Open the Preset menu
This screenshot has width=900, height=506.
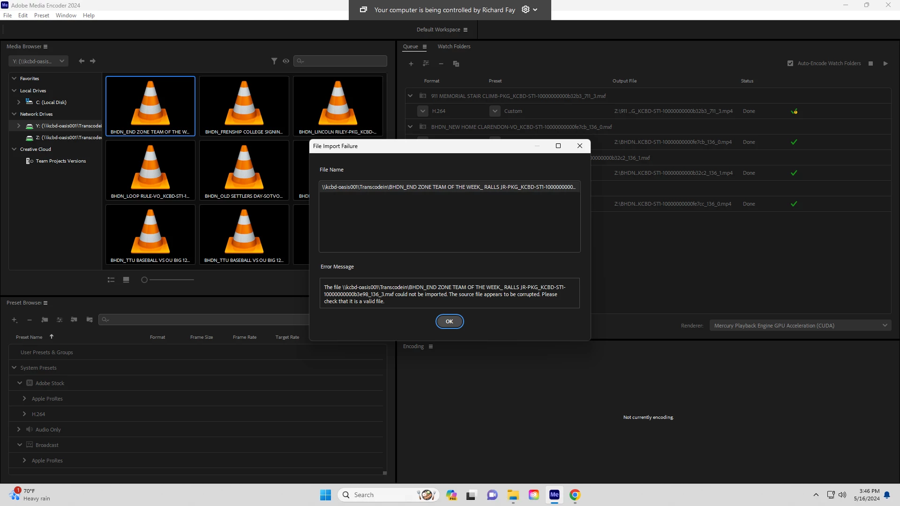coord(41,15)
